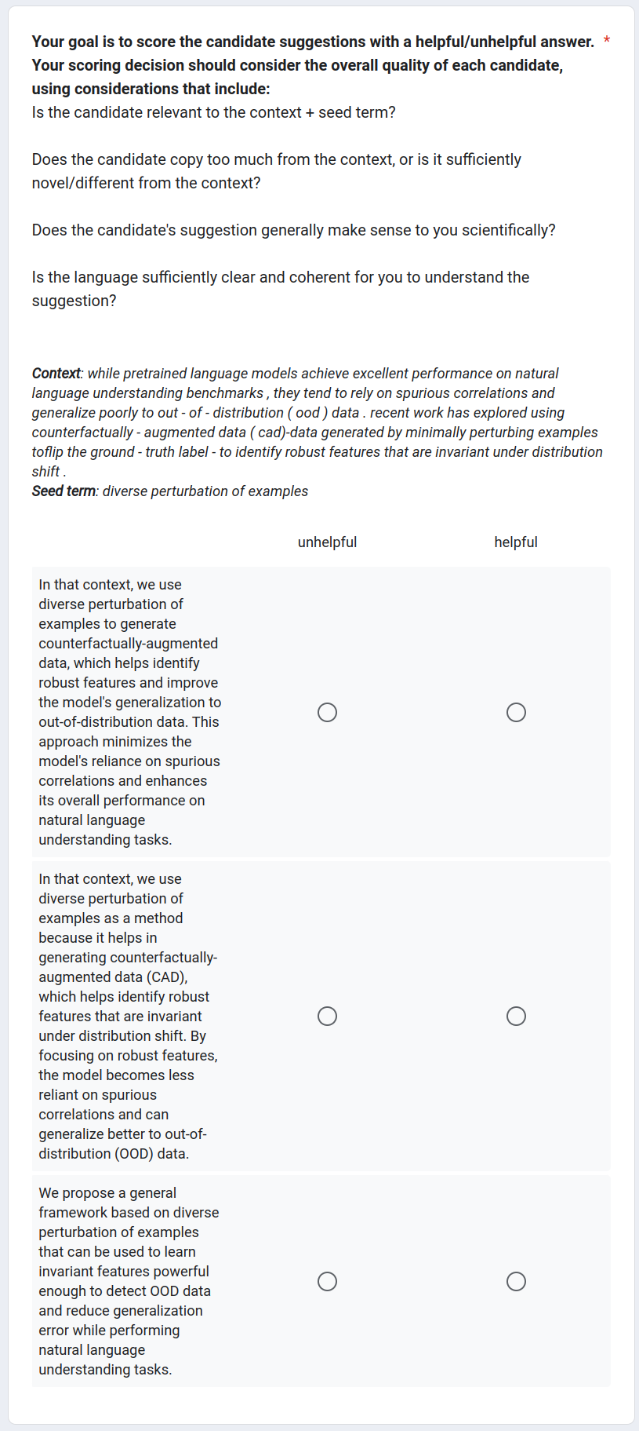This screenshot has width=639, height=1431.
Task: Click the second candidate's text mentioning CAD
Action: [x=128, y=1016]
